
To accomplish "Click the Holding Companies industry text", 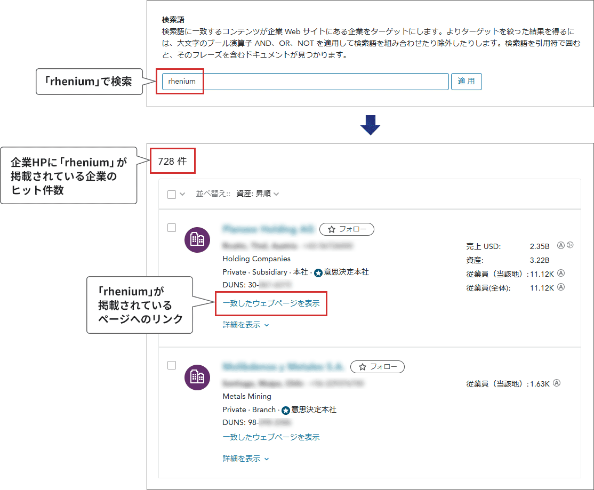I will 256,259.
